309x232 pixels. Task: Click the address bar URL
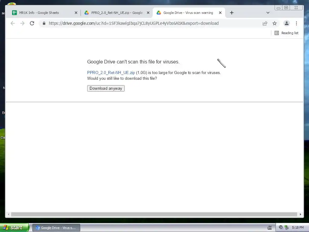(x=134, y=23)
